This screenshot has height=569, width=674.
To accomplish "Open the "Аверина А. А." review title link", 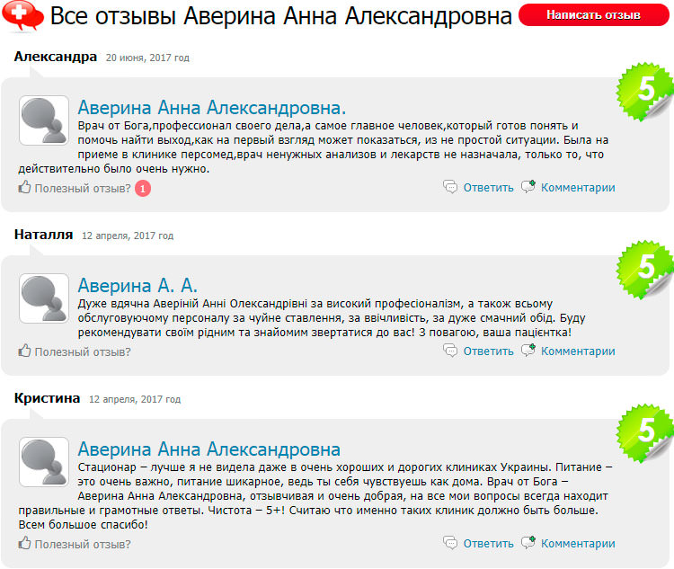I will pos(137,286).
